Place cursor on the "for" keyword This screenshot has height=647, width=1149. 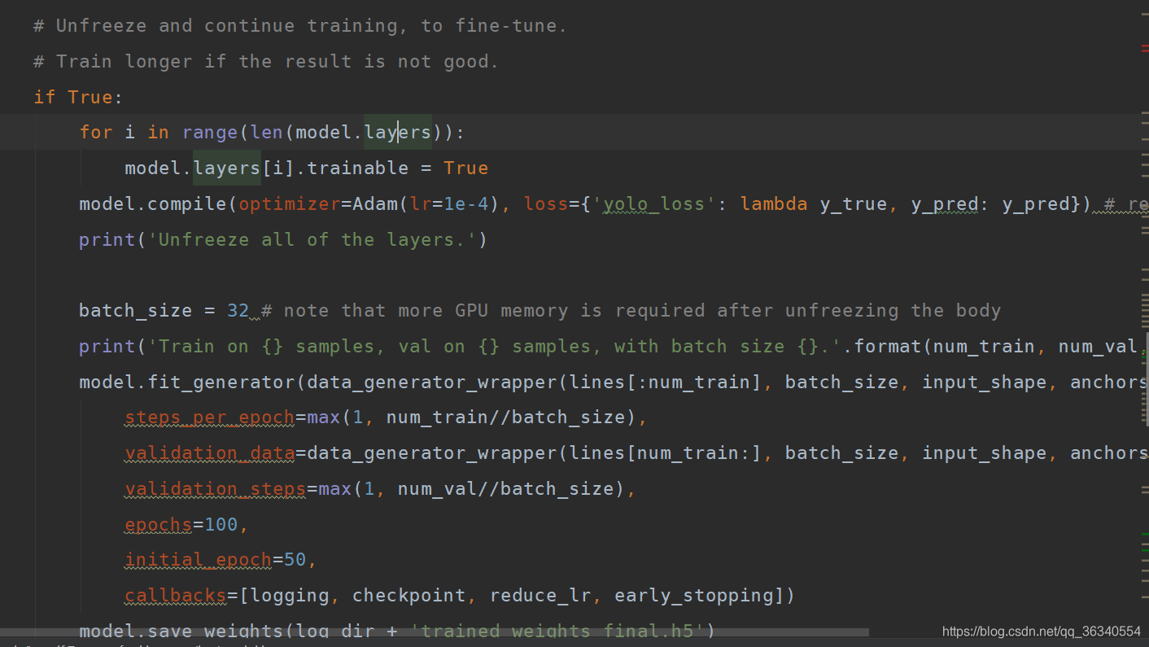click(x=96, y=132)
